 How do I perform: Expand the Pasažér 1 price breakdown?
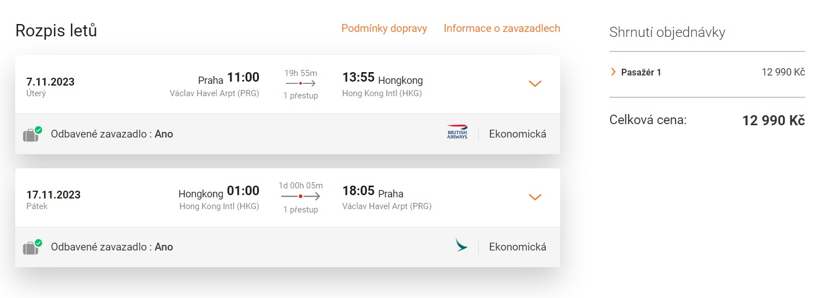[x=613, y=72]
